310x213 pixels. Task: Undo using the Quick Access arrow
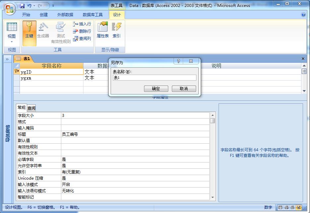29,6
